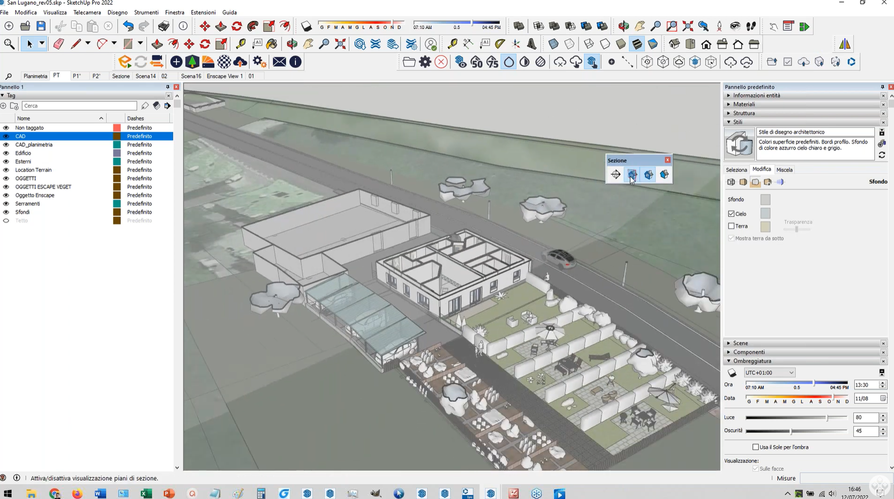Click the Save file icon

point(41,26)
